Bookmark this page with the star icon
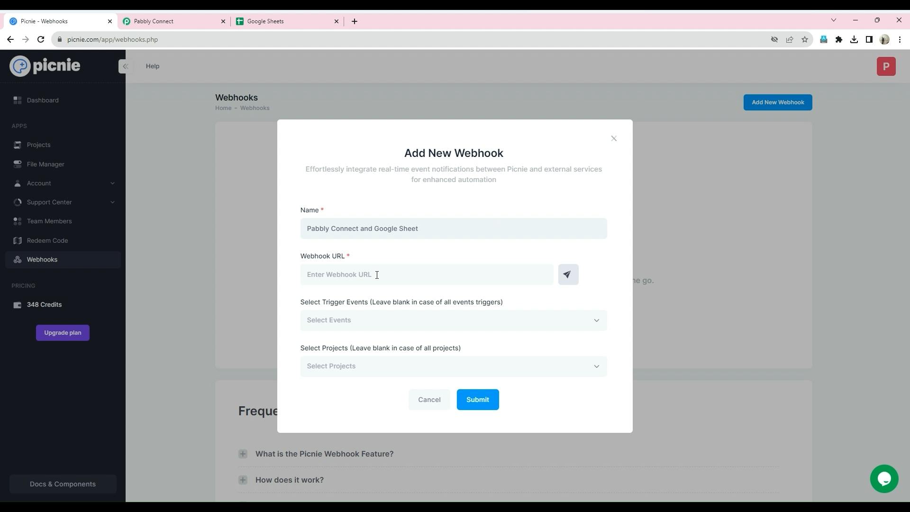This screenshot has height=512, width=910. 805,39
